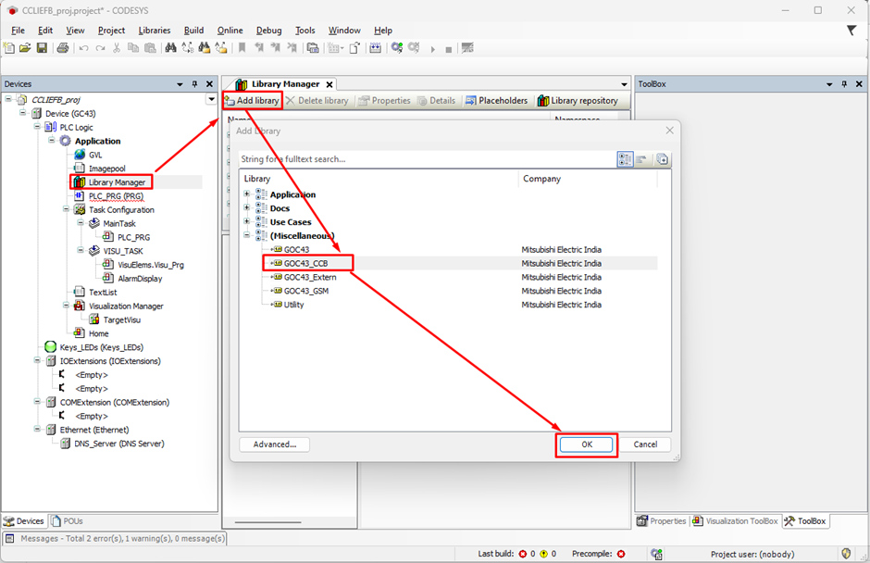Open the Placeholders button
Screen dimensions: 870x563
coord(497,101)
